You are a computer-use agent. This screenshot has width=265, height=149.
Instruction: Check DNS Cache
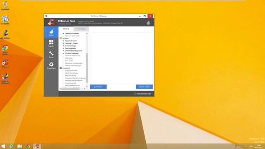pyautogui.click(x=63, y=58)
